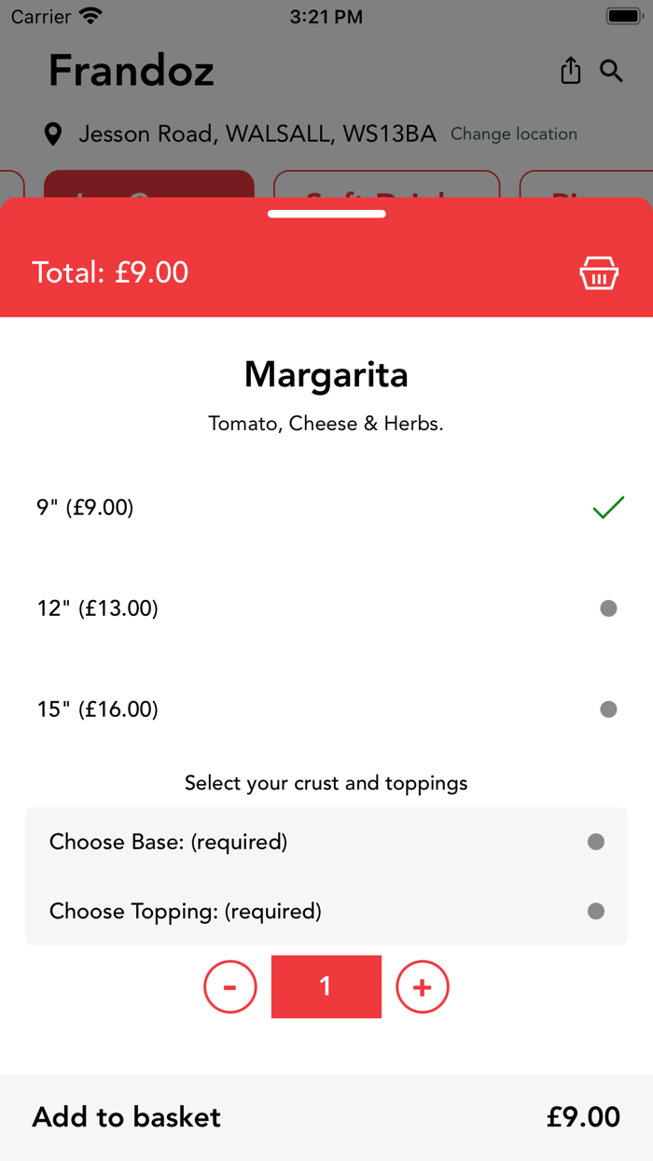Tap the Total: £9.00 header label
The width and height of the screenshot is (653, 1161).
[110, 273]
